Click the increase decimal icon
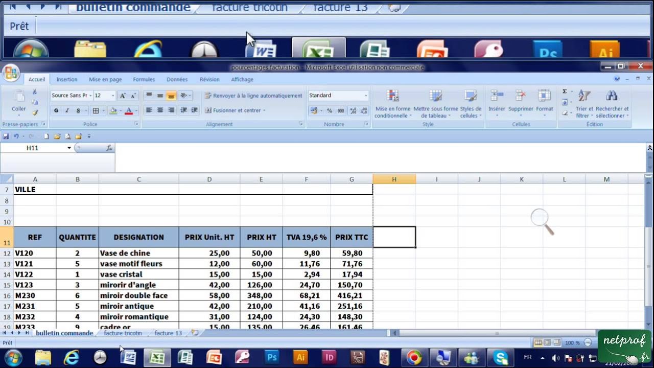 [353, 110]
